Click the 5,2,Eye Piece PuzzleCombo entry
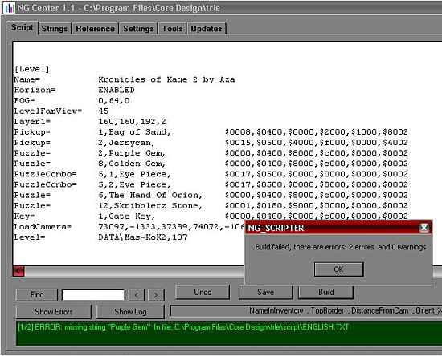This screenshot has width=442, height=356. (134, 184)
